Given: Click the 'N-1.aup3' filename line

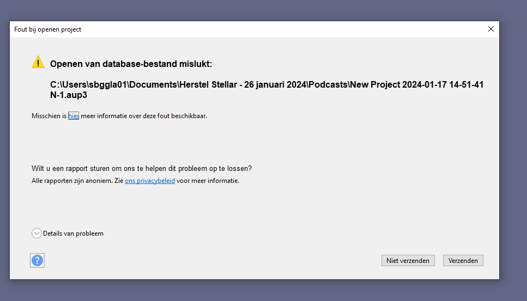Looking at the screenshot, I should click(x=69, y=95).
